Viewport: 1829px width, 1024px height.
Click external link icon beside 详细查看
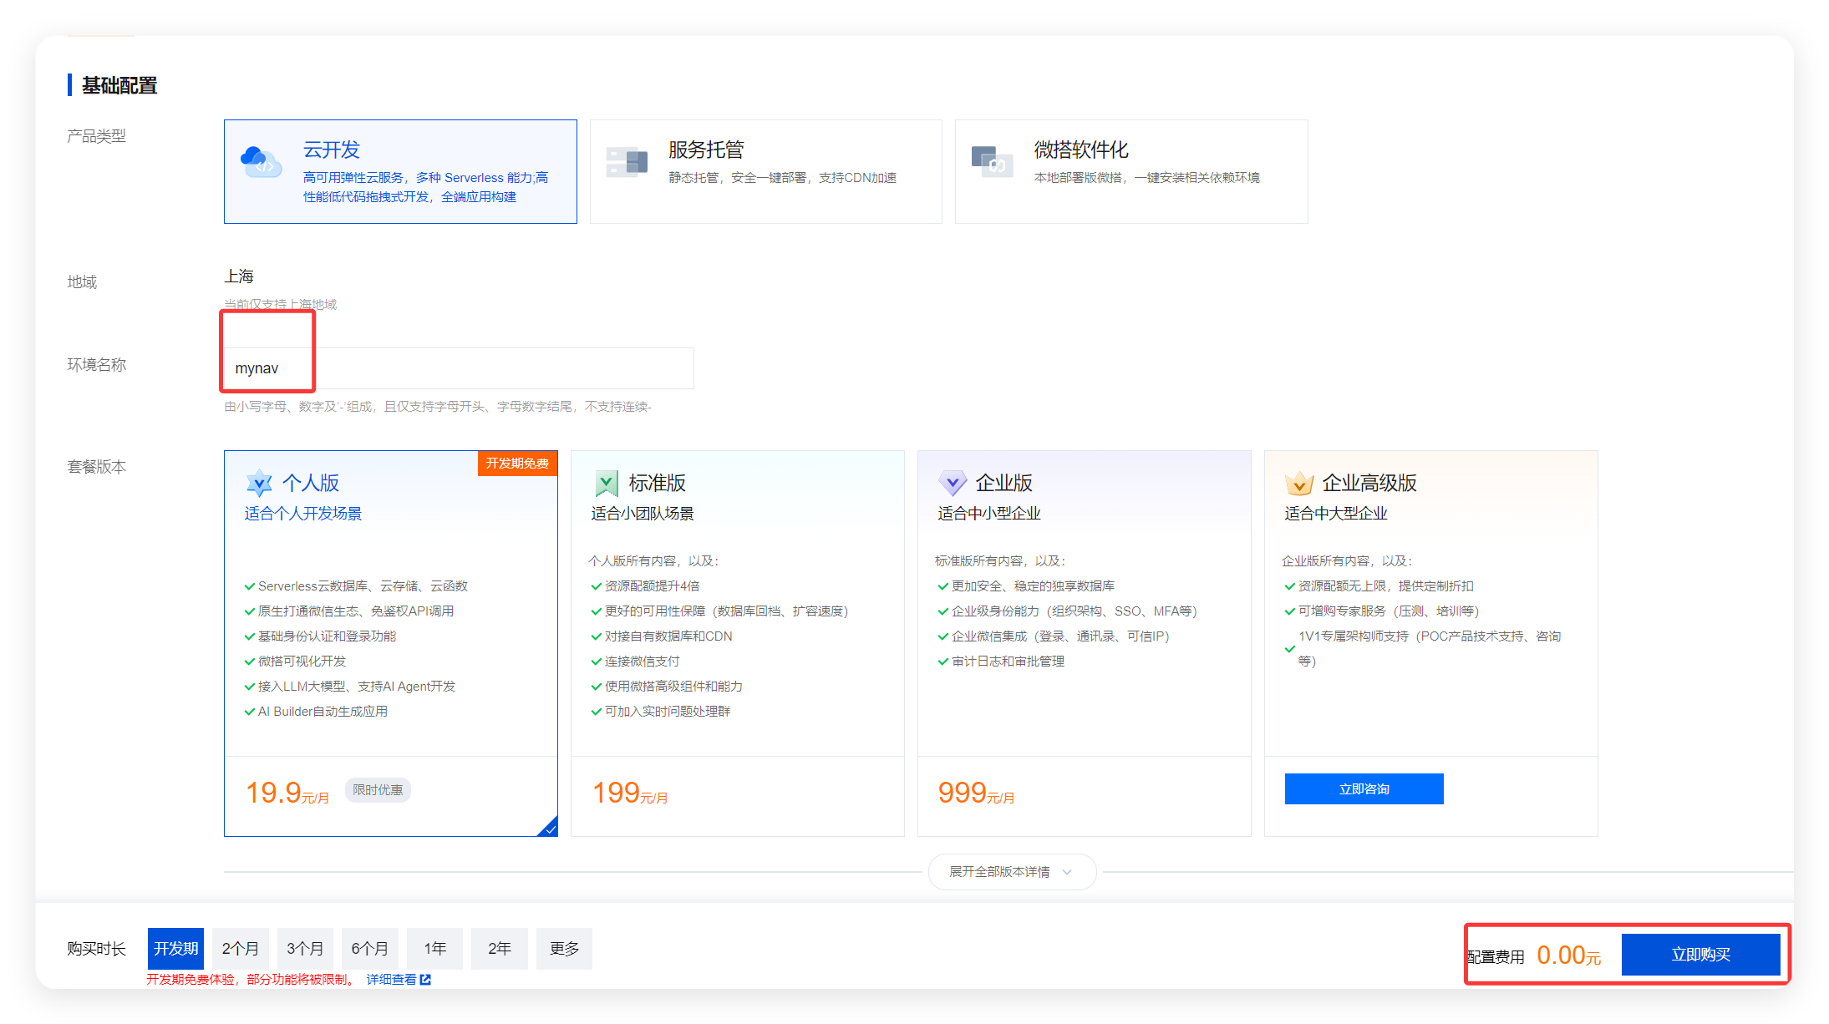[425, 979]
